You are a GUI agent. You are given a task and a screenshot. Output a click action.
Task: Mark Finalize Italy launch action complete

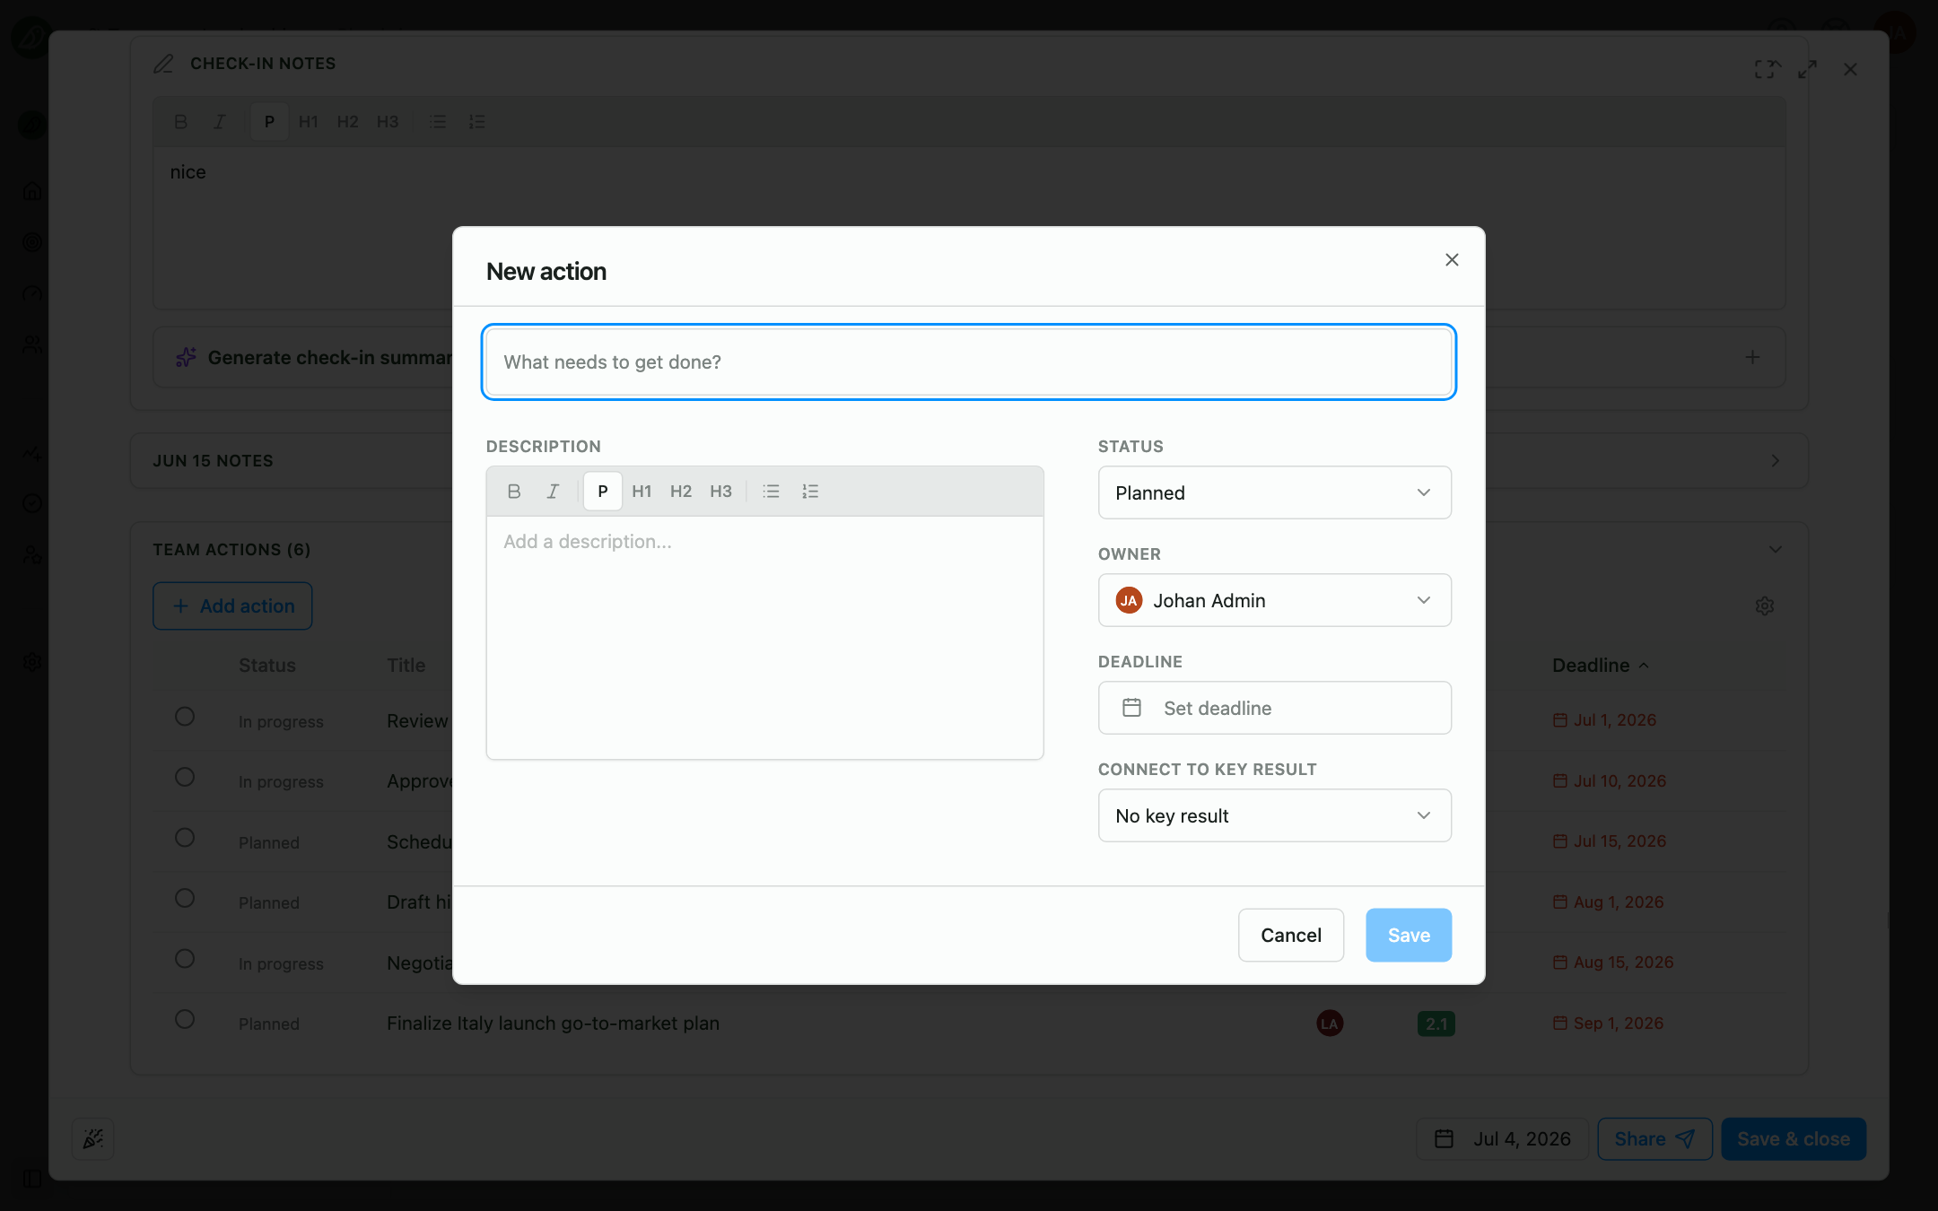pyautogui.click(x=185, y=1019)
